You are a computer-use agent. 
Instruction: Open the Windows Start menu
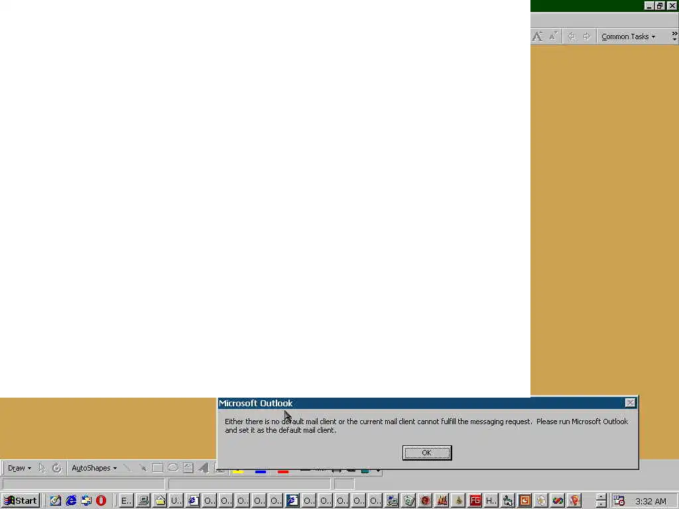pos(21,501)
